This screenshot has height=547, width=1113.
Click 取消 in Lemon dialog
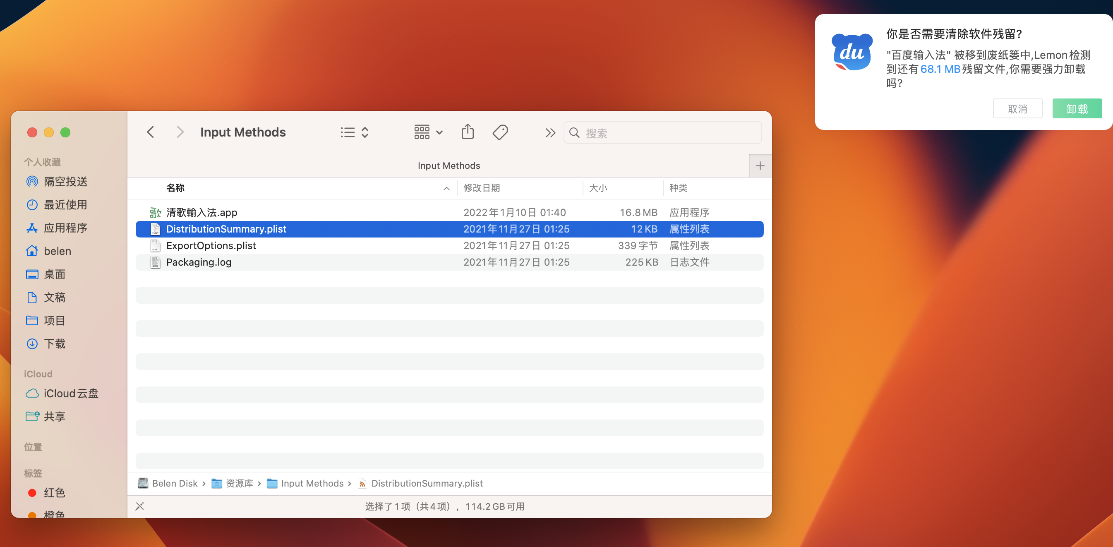tap(1017, 108)
